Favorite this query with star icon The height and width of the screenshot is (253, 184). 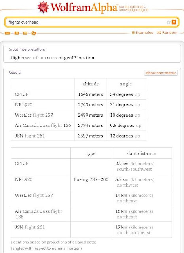pos(169,22)
